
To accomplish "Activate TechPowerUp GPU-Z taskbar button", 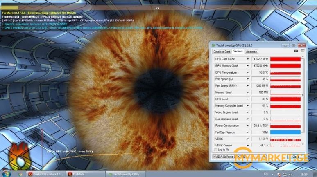I will (x=125, y=174).
